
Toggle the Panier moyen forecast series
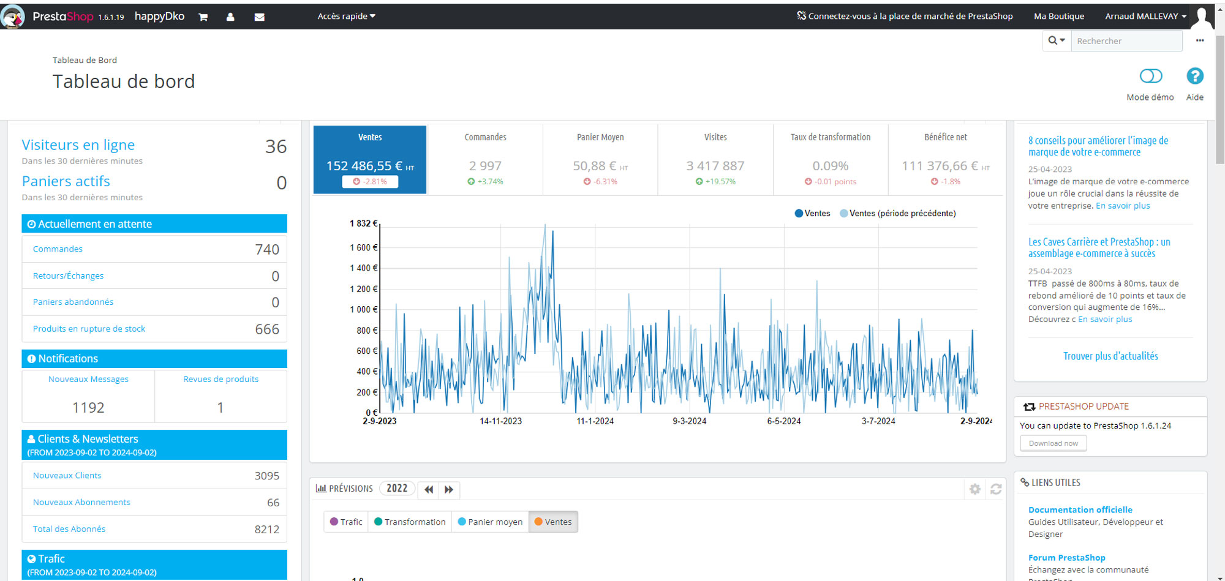tap(490, 522)
